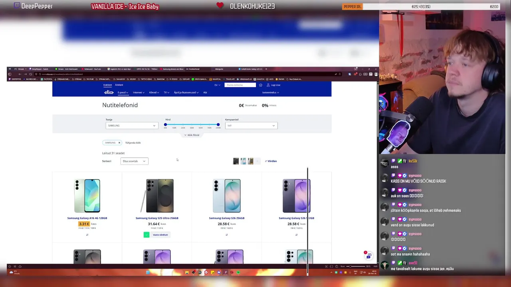Click the minimum price slider handle

click(165, 125)
